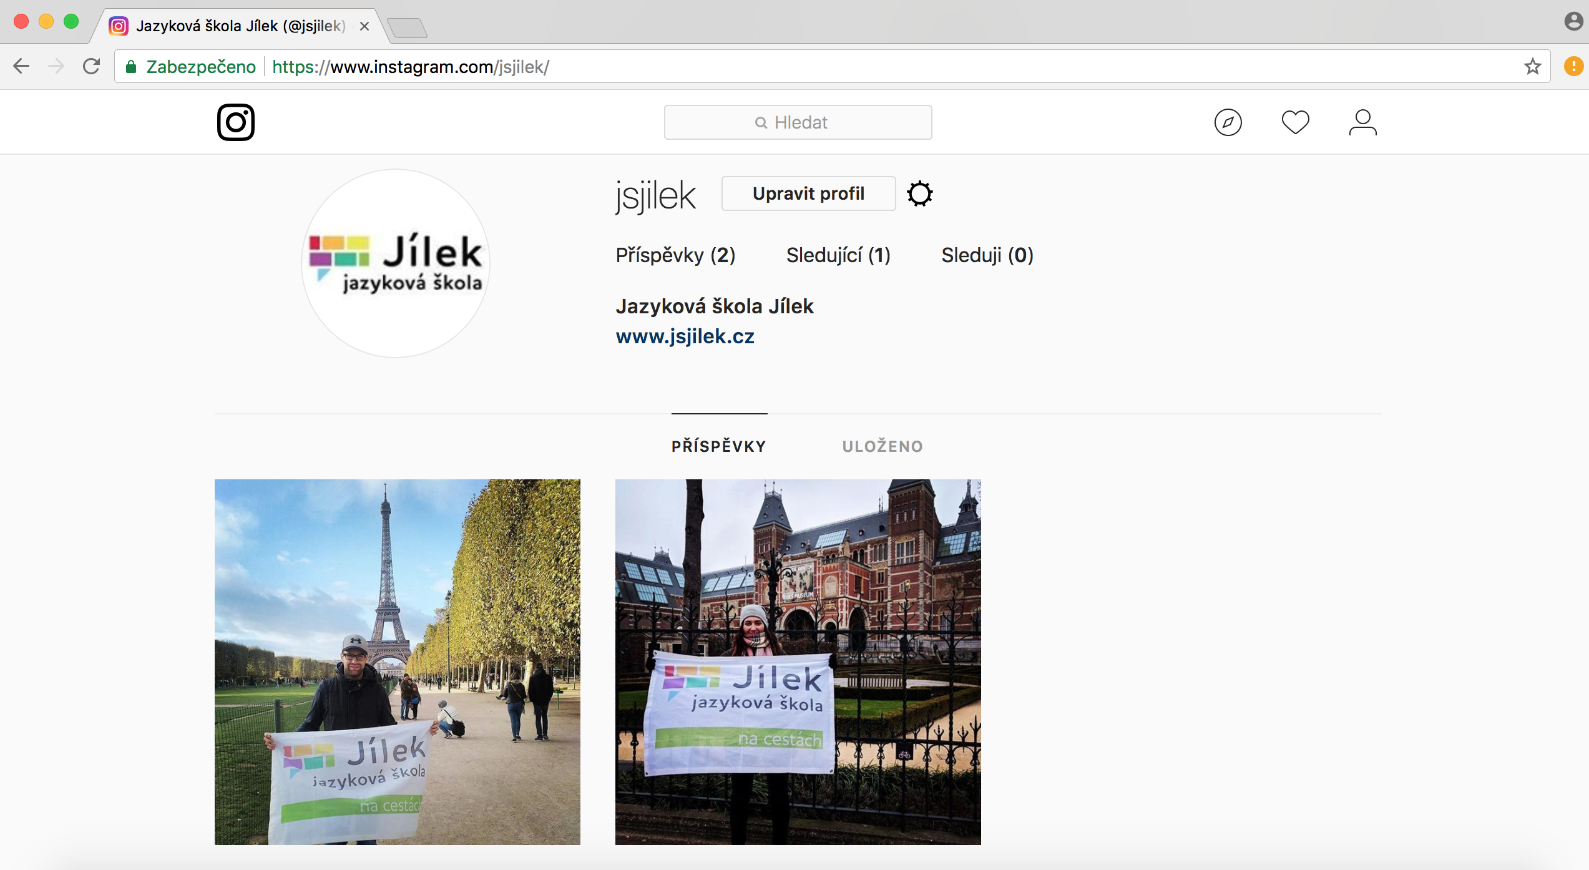Open the Sledující (1) followers list
The width and height of the screenshot is (1589, 870).
838,255
